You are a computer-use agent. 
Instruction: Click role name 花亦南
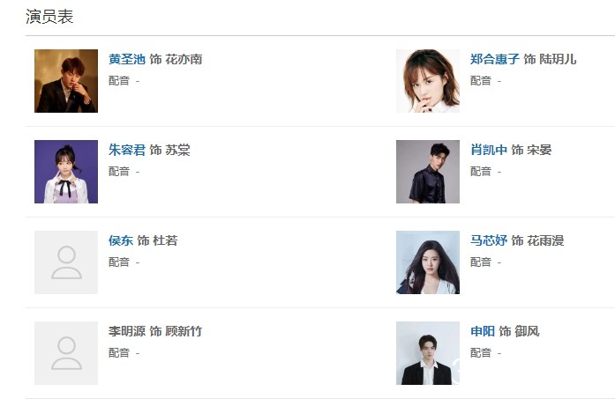point(184,59)
